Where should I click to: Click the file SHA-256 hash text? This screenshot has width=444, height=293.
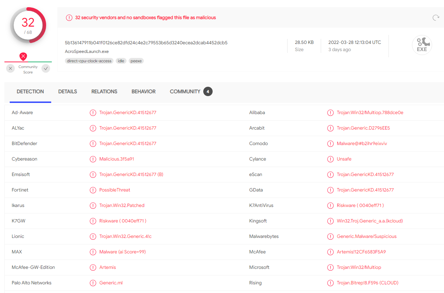(x=146, y=42)
